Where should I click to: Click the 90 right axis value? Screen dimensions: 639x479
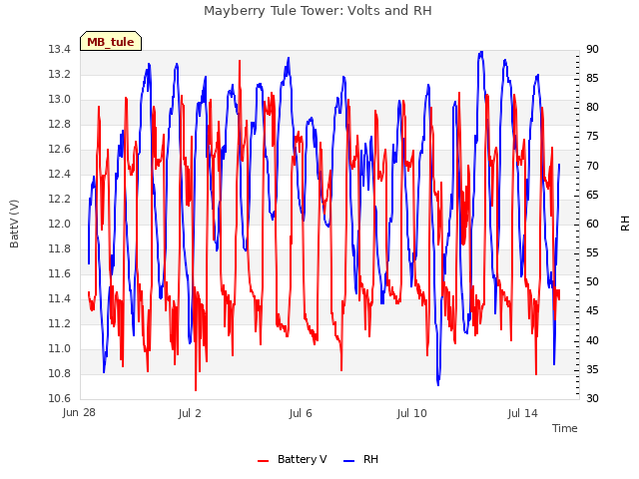click(592, 50)
